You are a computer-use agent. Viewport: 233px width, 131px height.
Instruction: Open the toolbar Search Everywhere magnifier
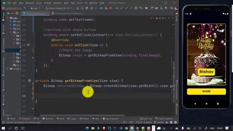[171, 8]
